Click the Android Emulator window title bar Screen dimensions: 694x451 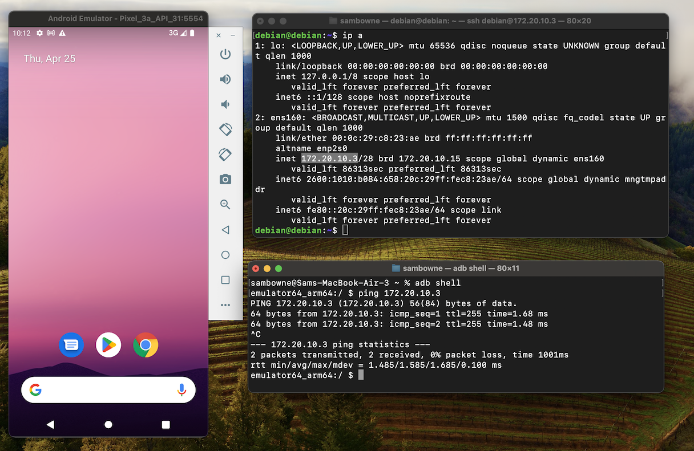coord(108,18)
